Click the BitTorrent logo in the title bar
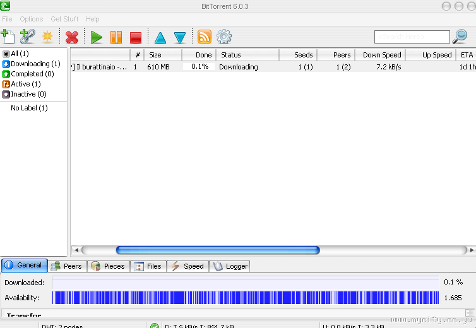The width and height of the screenshot is (476, 328). (5, 6)
